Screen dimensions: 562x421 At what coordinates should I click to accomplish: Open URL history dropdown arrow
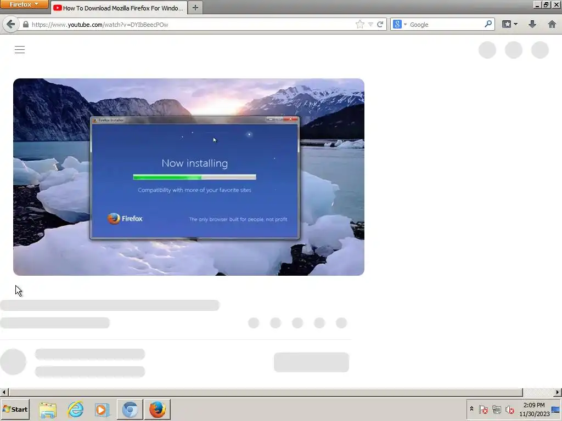tap(370, 24)
